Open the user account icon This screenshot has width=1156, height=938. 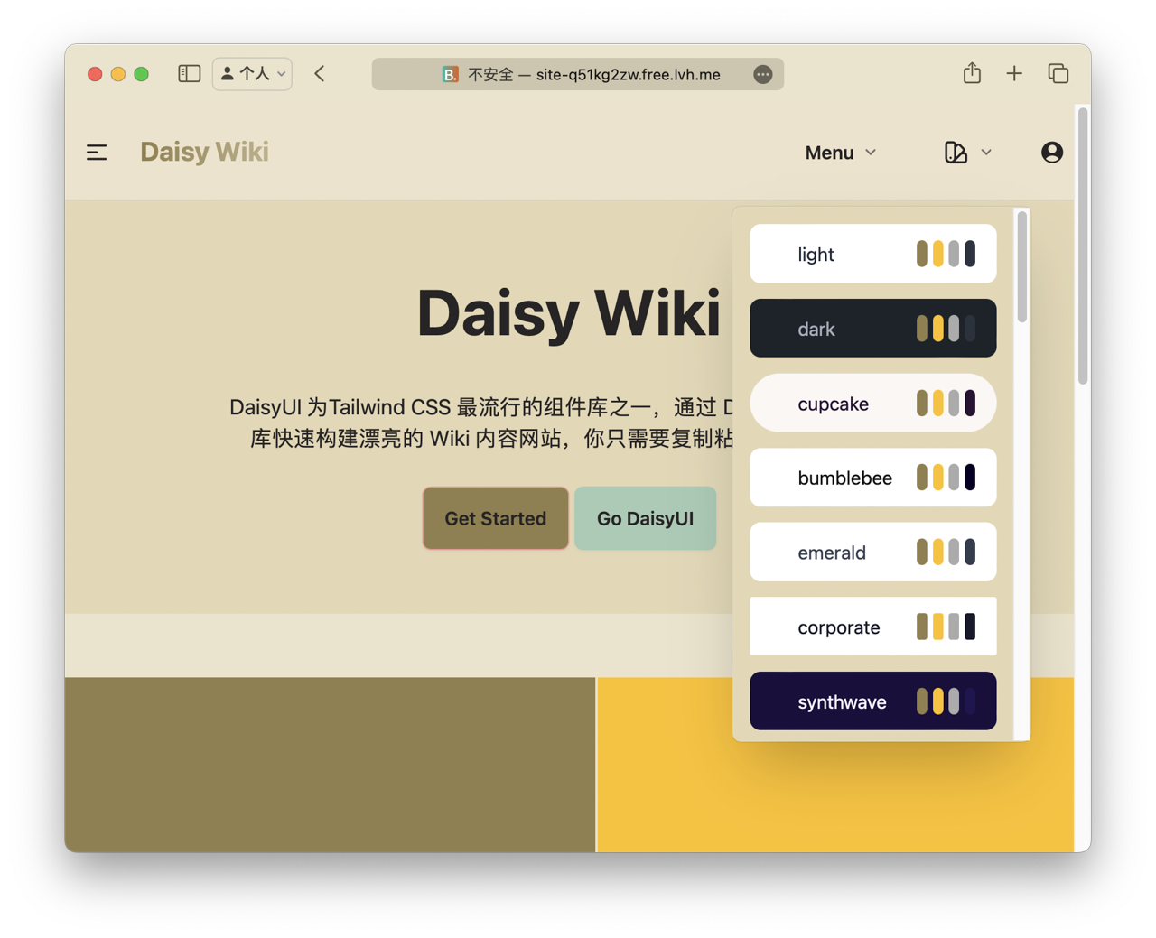[1051, 153]
